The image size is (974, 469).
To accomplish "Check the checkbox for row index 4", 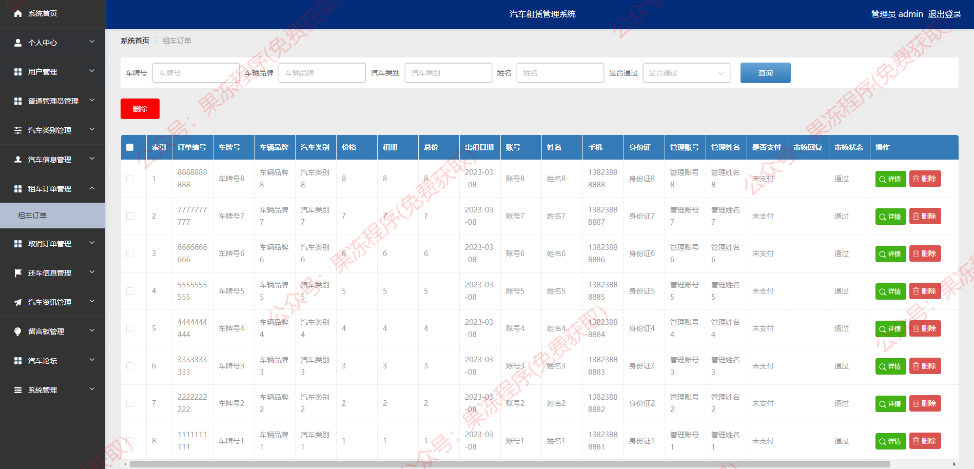I will (130, 291).
